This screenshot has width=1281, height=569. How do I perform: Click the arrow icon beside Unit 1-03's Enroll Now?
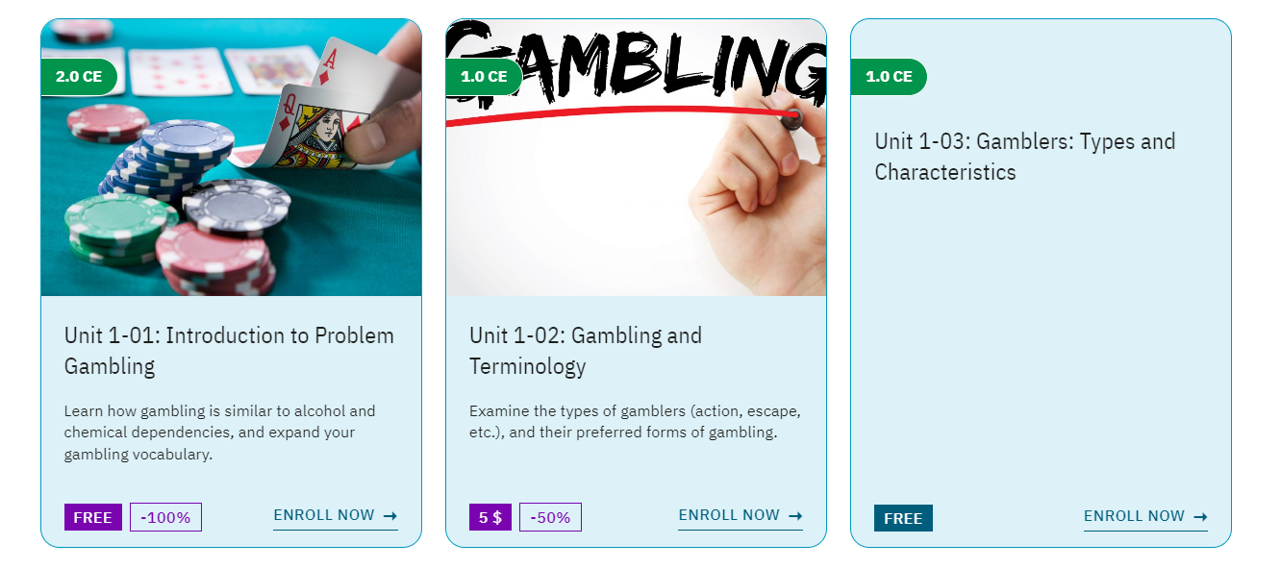pyautogui.click(x=1200, y=517)
